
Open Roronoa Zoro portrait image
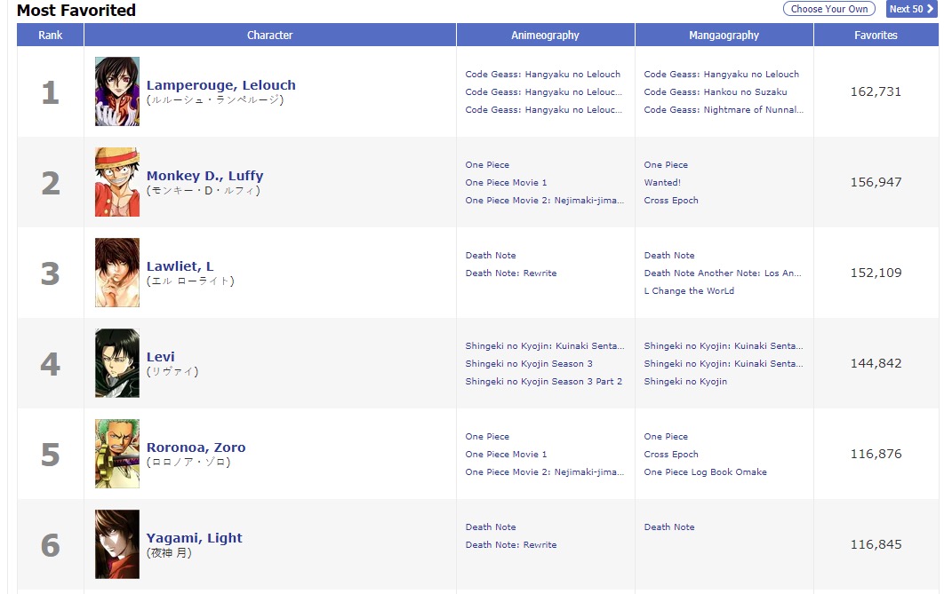tap(117, 454)
